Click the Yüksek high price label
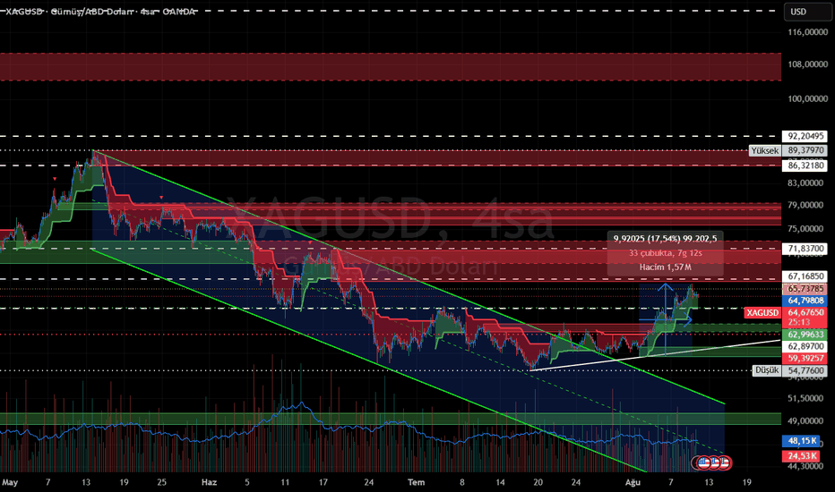This screenshot has height=492, width=835. (x=764, y=150)
